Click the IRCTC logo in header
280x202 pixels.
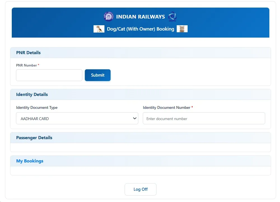pyautogui.click(x=172, y=17)
